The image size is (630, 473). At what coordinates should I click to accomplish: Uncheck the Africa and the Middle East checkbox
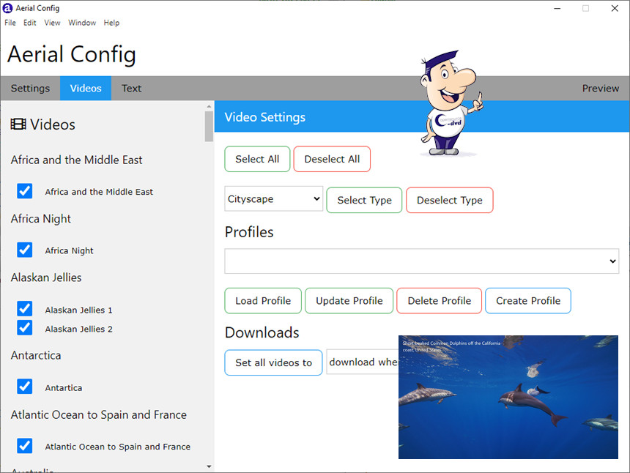(25, 191)
